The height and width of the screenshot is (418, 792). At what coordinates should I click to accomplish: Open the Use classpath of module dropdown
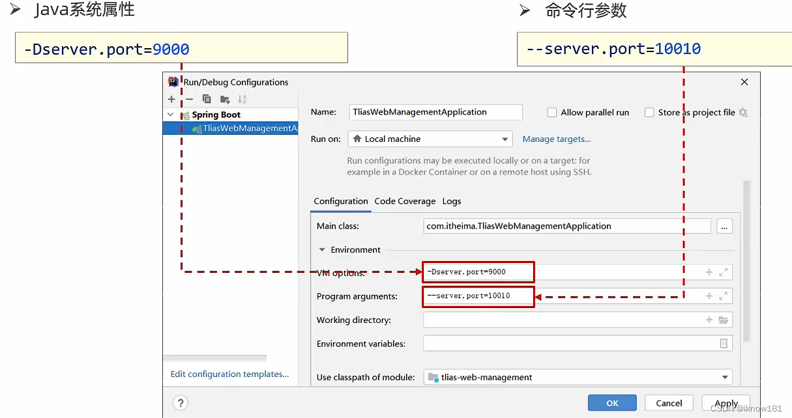(x=724, y=376)
